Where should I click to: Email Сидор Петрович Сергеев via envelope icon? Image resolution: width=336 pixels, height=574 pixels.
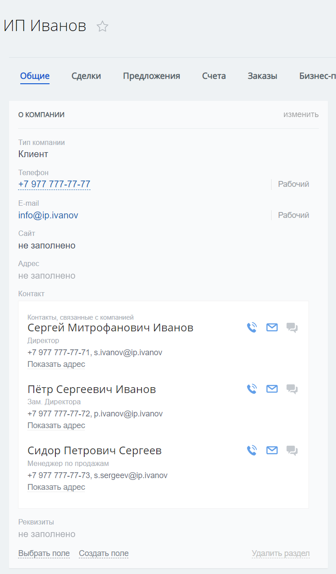[272, 450]
